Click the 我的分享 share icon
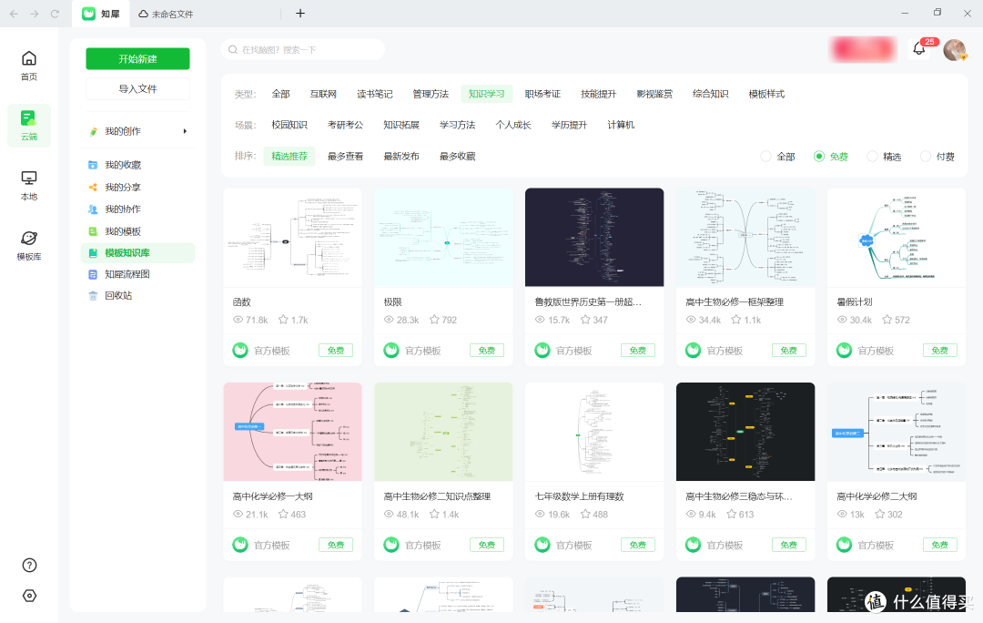Screen dimensions: 983x623 coord(93,187)
